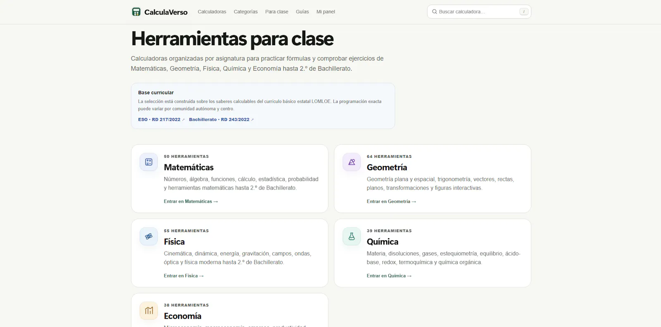Click the Herramientas para clase heading
This screenshot has width=661, height=327.
coord(232,39)
